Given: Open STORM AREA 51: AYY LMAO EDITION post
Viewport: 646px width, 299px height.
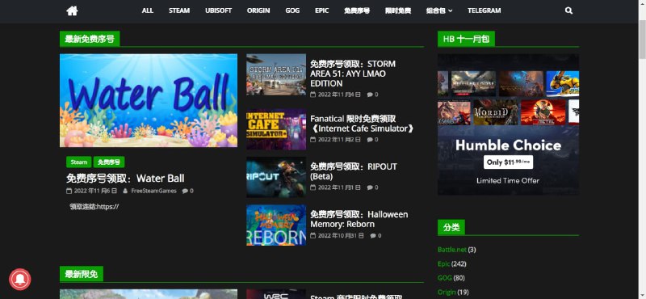Looking at the screenshot, I should 353,74.
